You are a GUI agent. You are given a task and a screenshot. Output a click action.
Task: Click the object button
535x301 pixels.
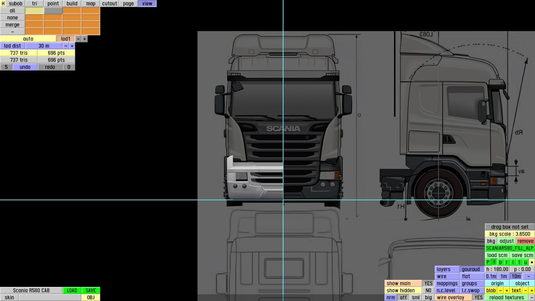pyautogui.click(x=522, y=283)
